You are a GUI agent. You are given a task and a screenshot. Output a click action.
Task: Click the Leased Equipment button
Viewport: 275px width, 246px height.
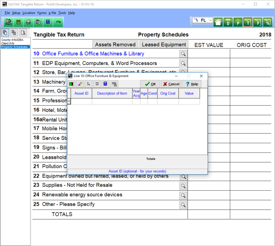click(x=164, y=45)
